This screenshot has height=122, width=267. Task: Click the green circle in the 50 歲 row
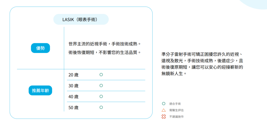pyautogui.click(x=101, y=107)
